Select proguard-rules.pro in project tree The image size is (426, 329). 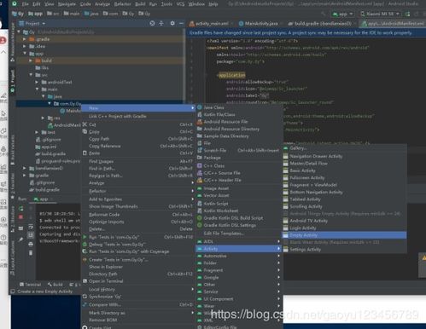pyautogui.click(x=58, y=161)
